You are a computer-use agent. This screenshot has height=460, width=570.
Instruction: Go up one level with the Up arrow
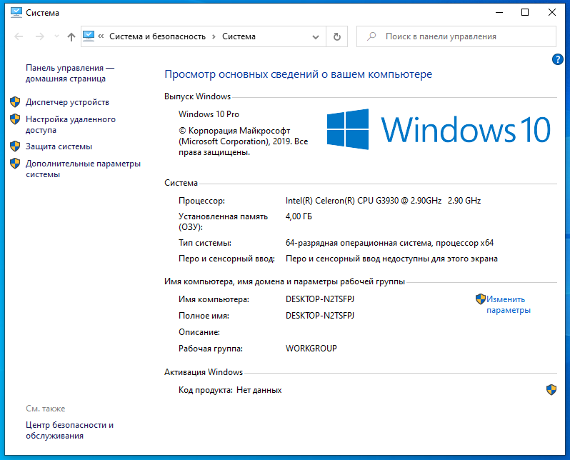coord(71,36)
